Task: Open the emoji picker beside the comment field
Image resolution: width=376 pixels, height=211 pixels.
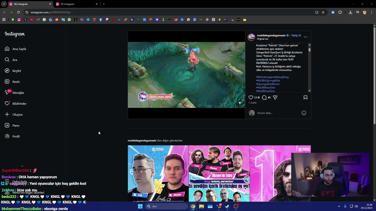Action: [x=304, y=113]
